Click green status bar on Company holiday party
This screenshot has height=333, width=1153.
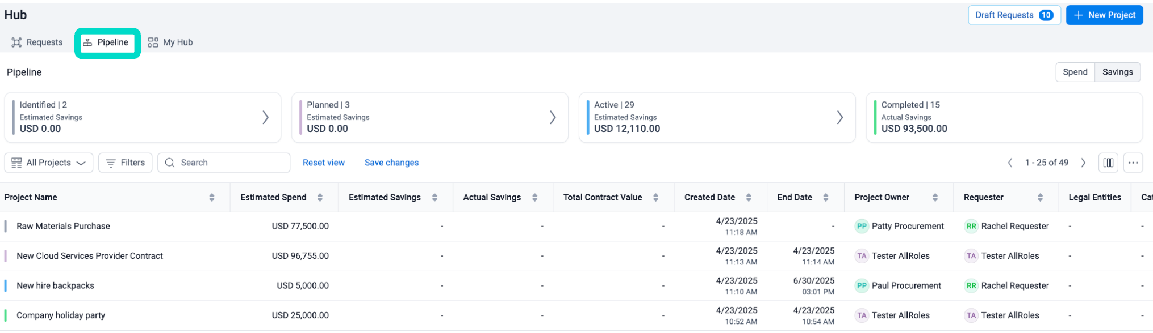tap(6, 315)
